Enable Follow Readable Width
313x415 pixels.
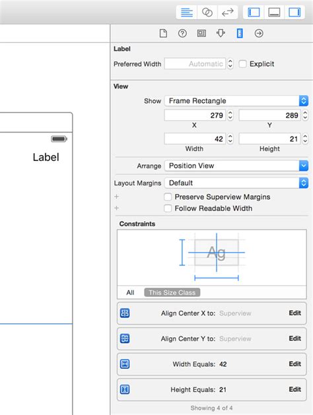[168, 208]
